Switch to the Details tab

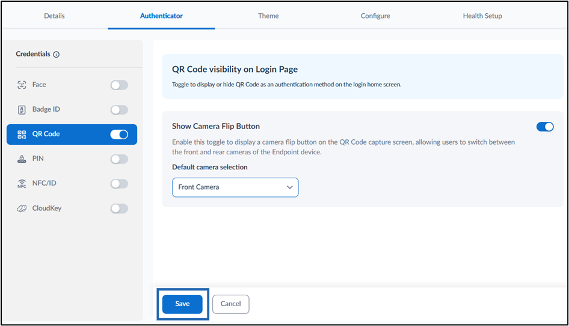tap(54, 16)
